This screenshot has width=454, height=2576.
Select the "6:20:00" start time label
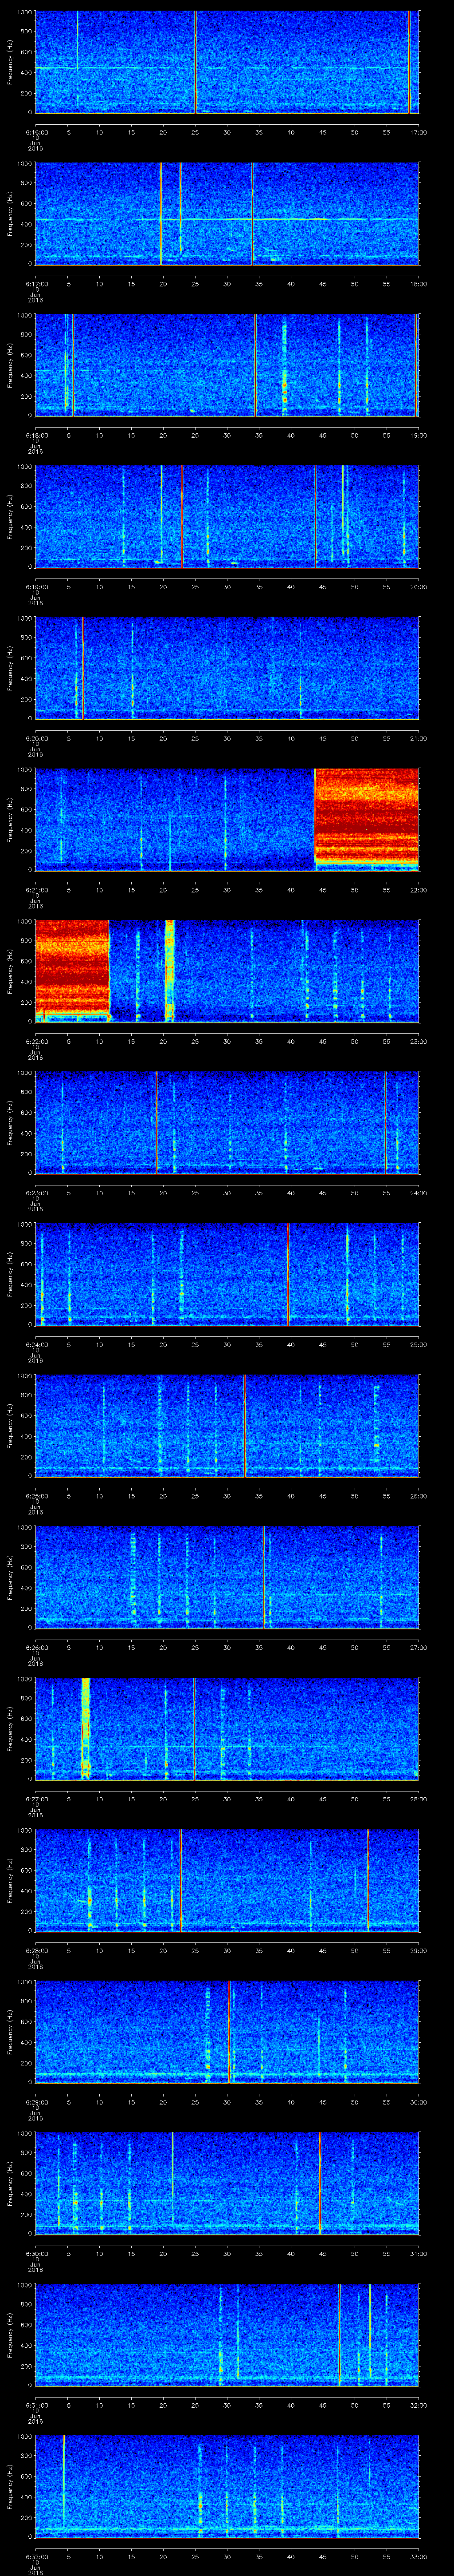click(x=36, y=738)
